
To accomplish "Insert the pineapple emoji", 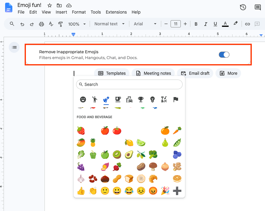I will click(93, 143).
